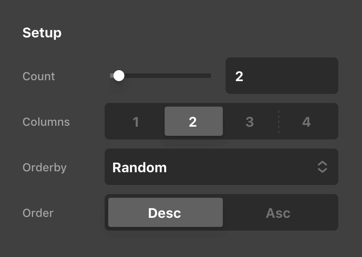Screen dimensions: 362x257
Task: Click the value 2 in Count field
Action: click(239, 76)
